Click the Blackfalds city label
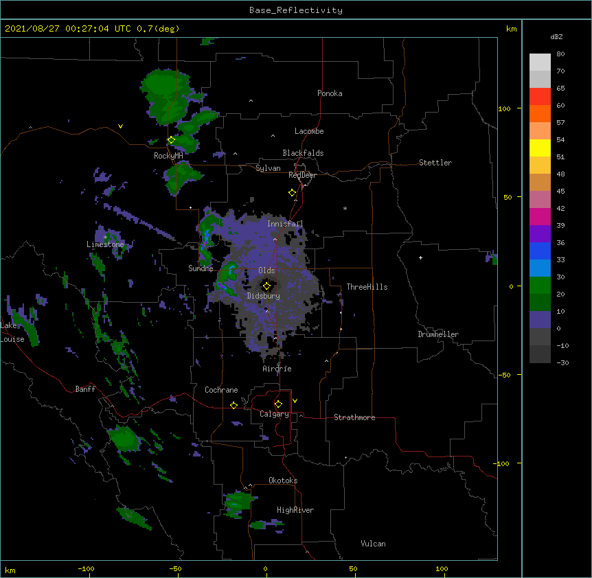 click(x=303, y=153)
